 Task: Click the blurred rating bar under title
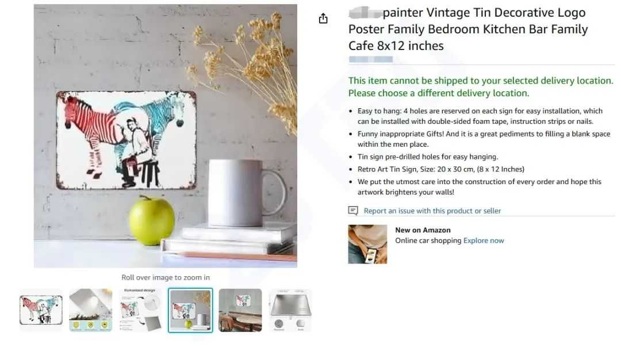point(371,59)
